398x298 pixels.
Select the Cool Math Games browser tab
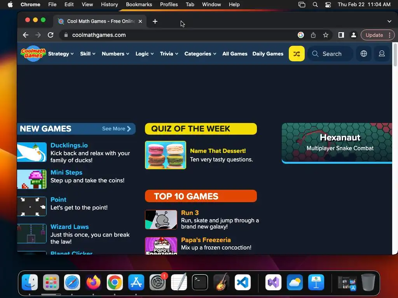point(100,22)
